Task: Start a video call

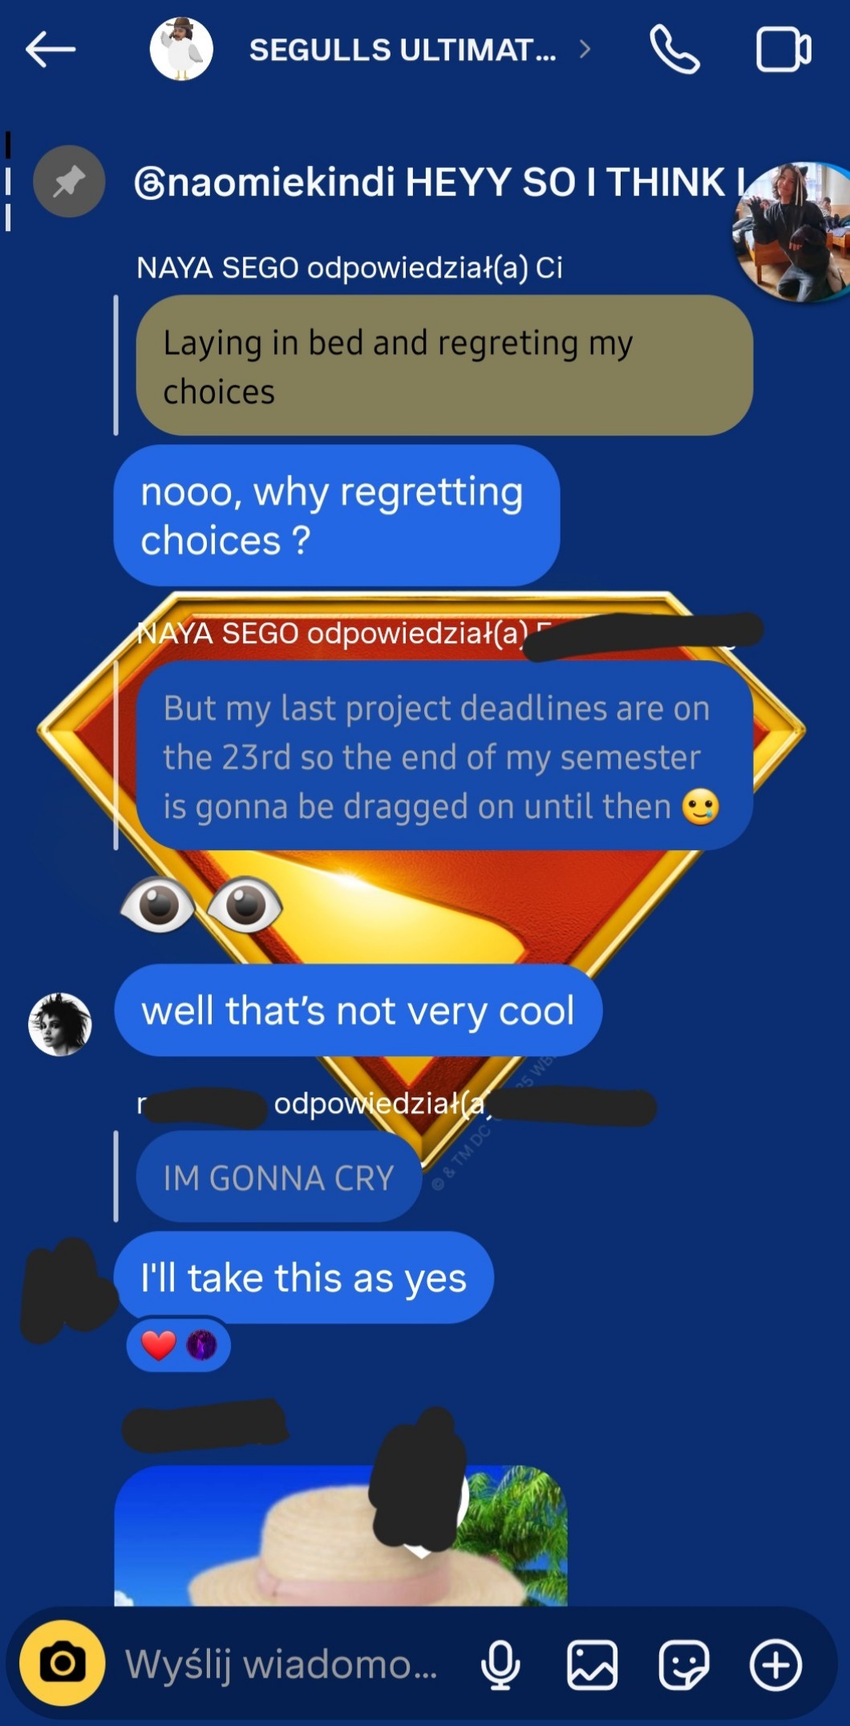Action: (x=783, y=50)
